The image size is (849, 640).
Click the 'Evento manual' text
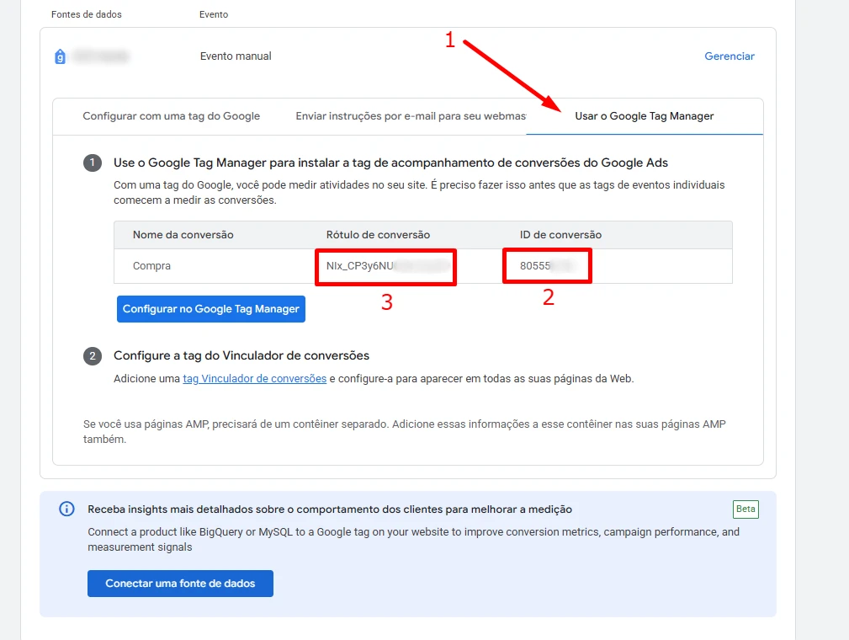(x=236, y=56)
